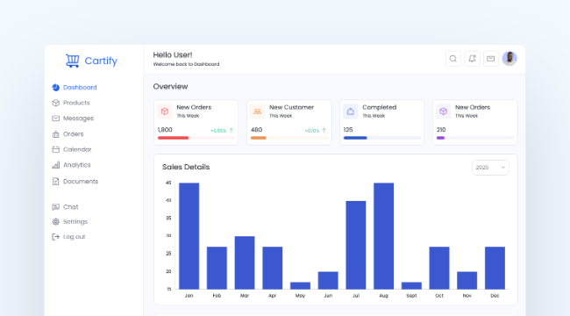This screenshot has height=316, width=570.
Task: Click the green up arrow next to +0.10%
Action: 324,130
